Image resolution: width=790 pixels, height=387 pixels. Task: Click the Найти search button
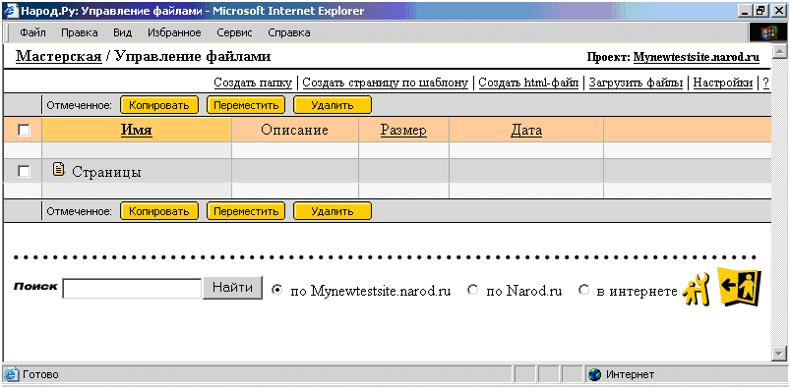coord(233,288)
